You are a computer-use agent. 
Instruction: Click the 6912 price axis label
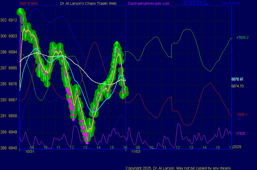pos(13,20)
